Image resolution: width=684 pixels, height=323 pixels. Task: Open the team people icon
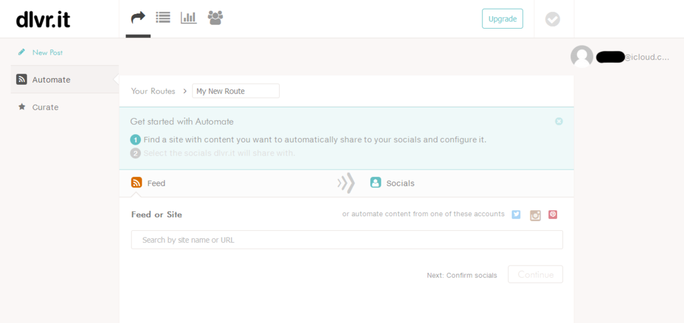(x=215, y=18)
